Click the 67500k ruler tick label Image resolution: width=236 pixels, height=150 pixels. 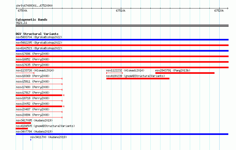point(23,11)
